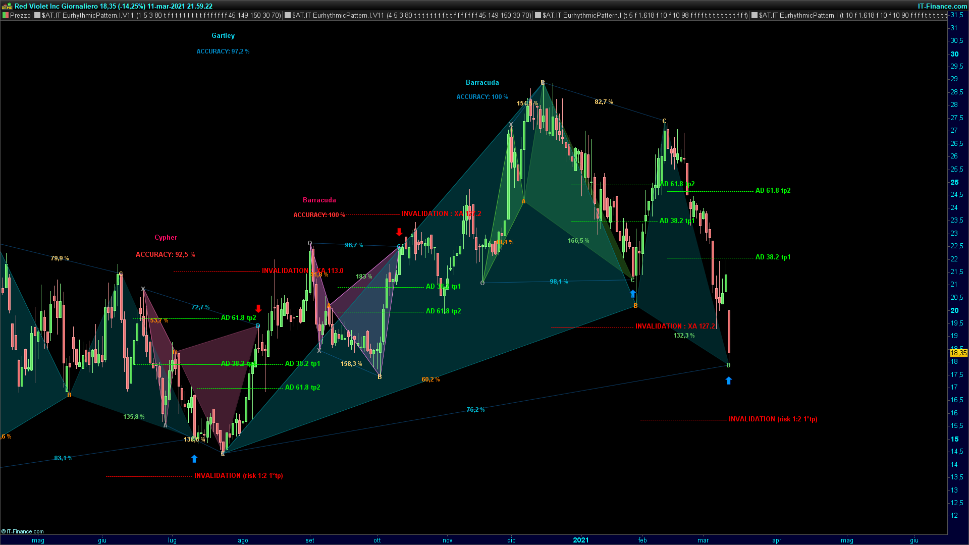
Task: Open the first EurhythmicPattern.I.V11 (1 5 3) label
Action: point(161,15)
